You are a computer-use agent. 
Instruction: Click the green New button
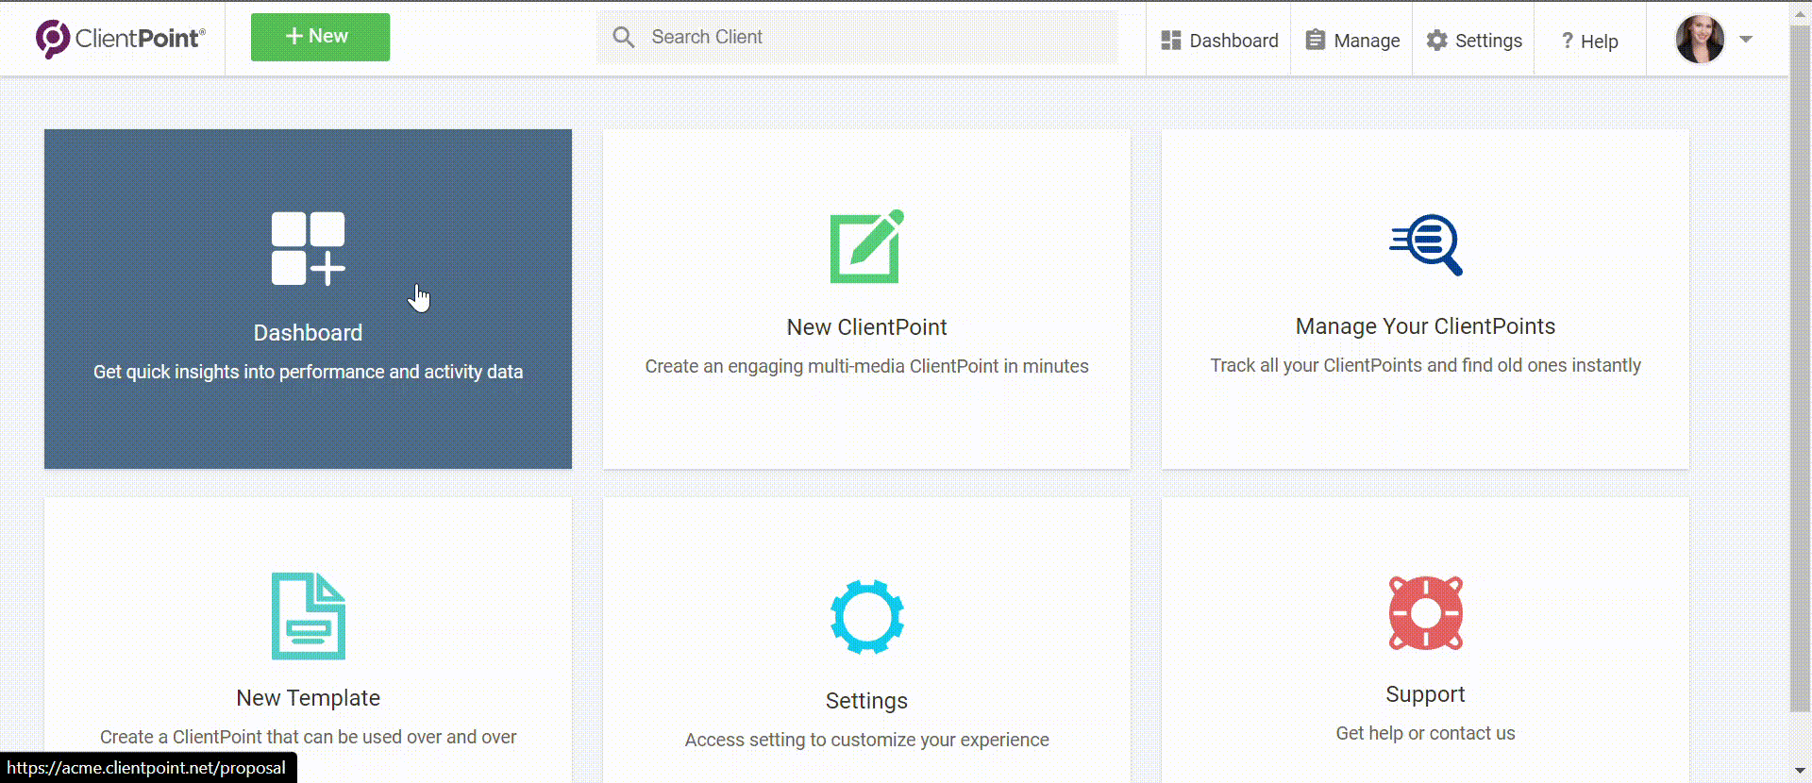click(x=320, y=37)
